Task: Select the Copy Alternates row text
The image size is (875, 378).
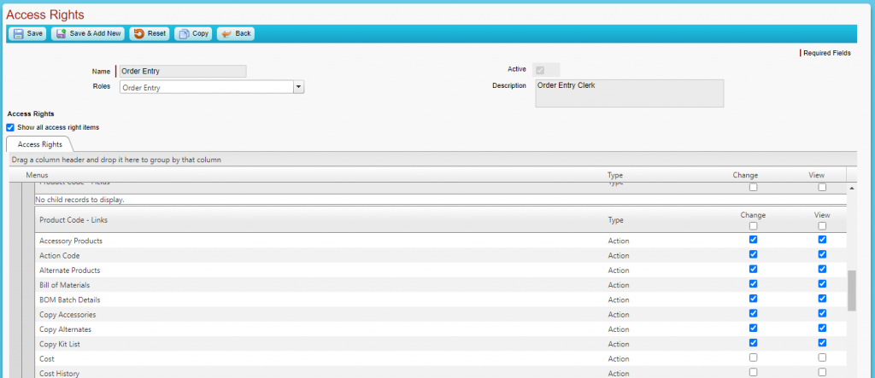Action: pos(65,329)
